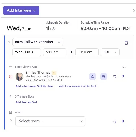Open the Add Interview dropdown button
The height and width of the screenshot is (137, 136).
pyautogui.click(x=21, y=10)
